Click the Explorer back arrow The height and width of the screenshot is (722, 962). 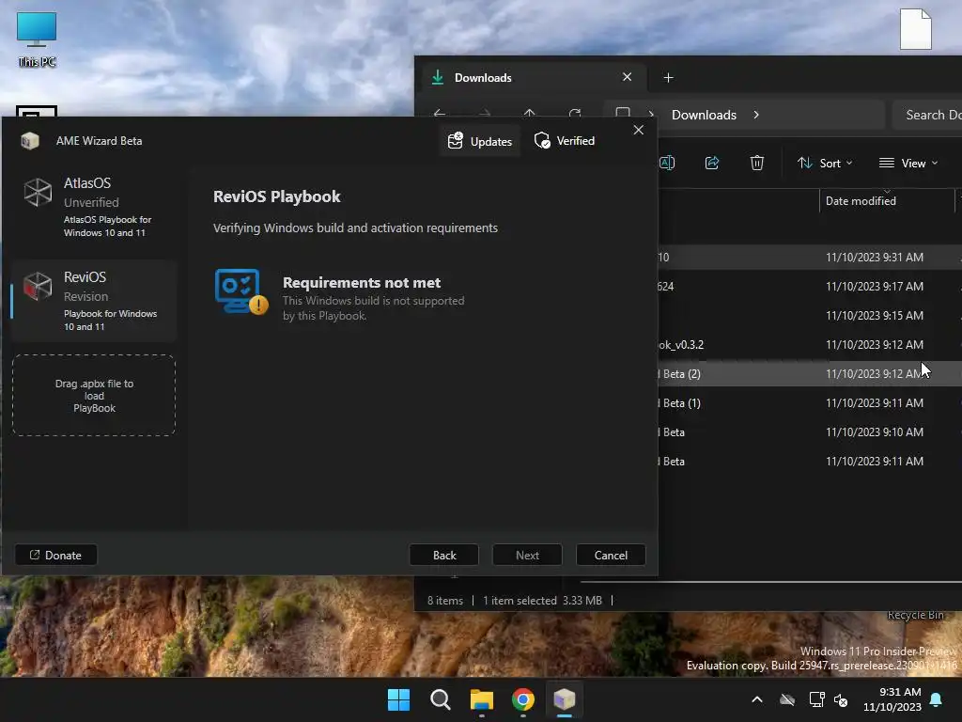coord(440,113)
